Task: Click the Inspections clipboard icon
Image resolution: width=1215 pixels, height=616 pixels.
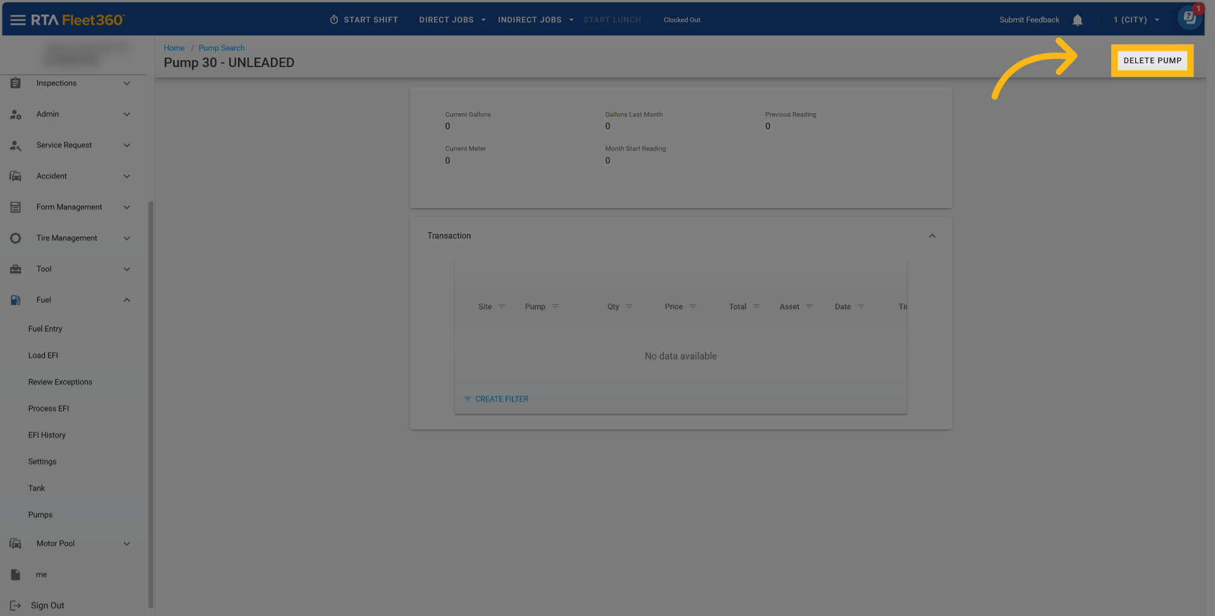Action: coord(16,83)
